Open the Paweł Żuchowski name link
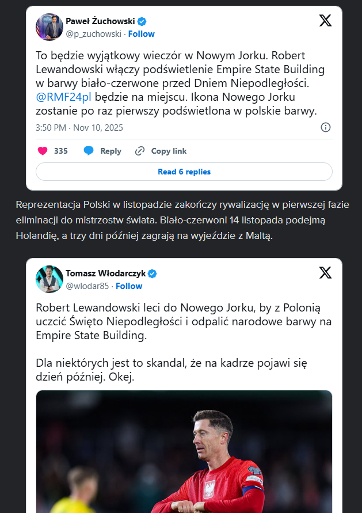Screen dimensions: 362x513 click(x=100, y=22)
